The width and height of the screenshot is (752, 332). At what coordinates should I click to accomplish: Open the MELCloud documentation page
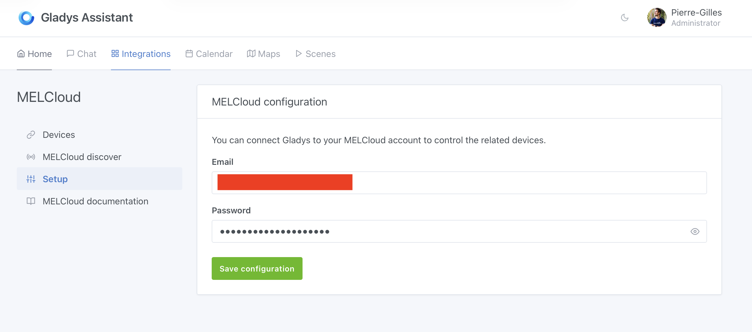[x=95, y=201]
